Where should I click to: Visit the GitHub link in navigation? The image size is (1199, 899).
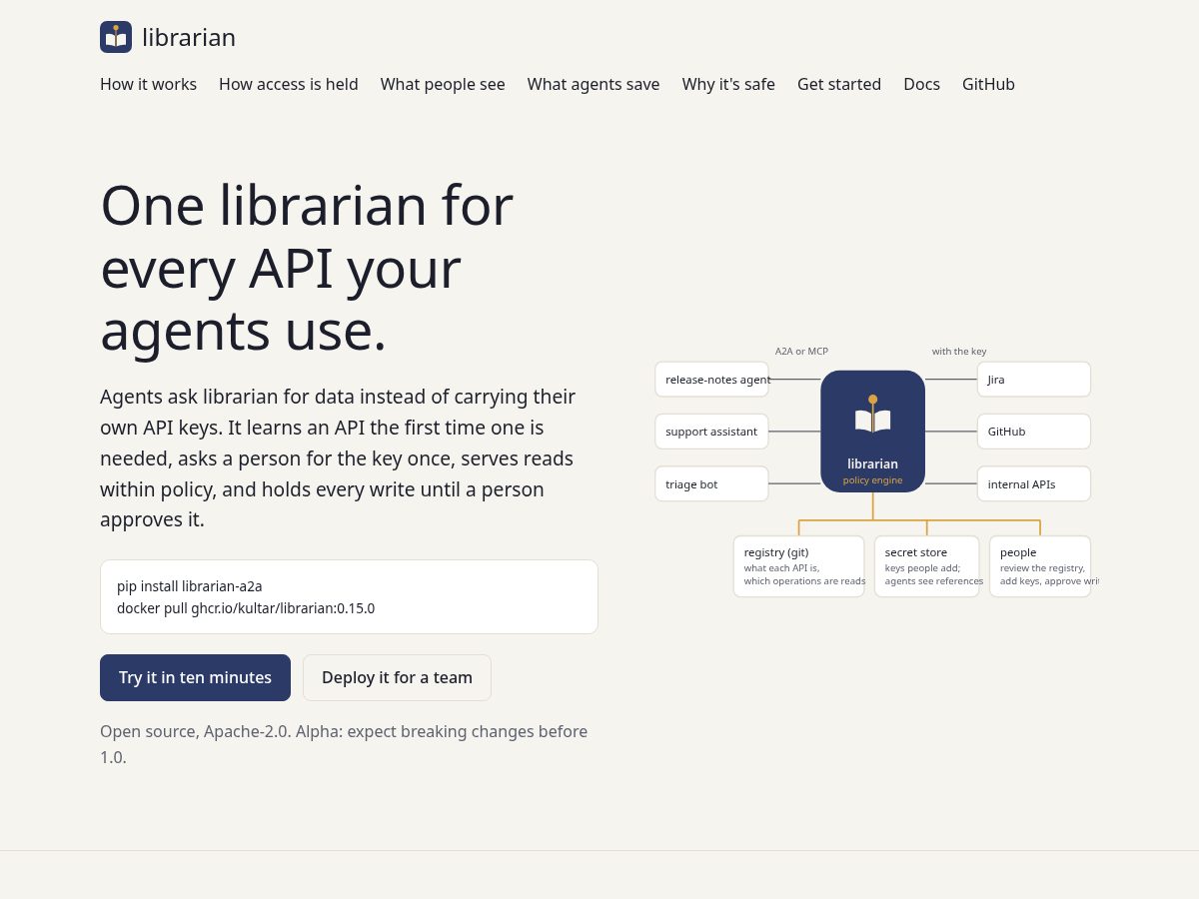(x=988, y=84)
